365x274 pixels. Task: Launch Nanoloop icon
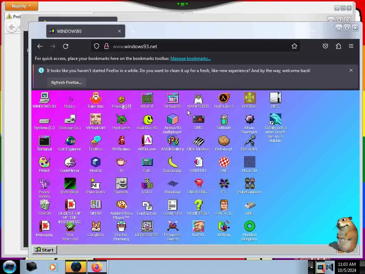tap(173, 187)
